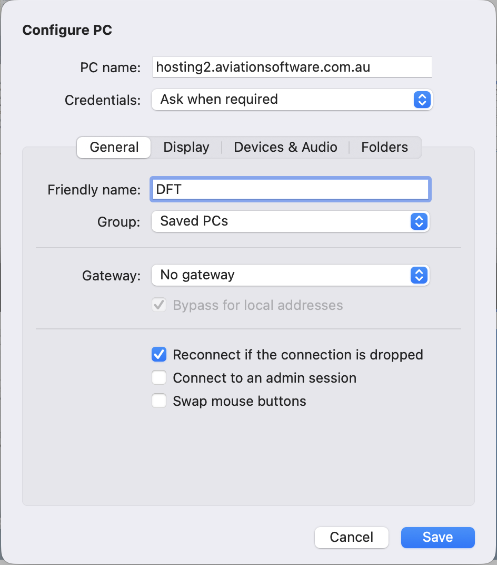Disable Reconnect if the connection is dropped
497x565 pixels.
pos(159,355)
